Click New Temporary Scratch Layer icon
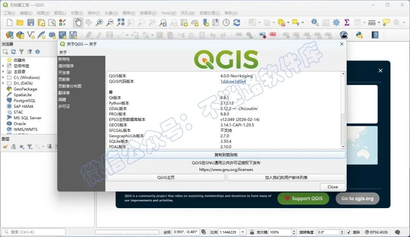410x237 pixels. pyautogui.click(x=52, y=35)
